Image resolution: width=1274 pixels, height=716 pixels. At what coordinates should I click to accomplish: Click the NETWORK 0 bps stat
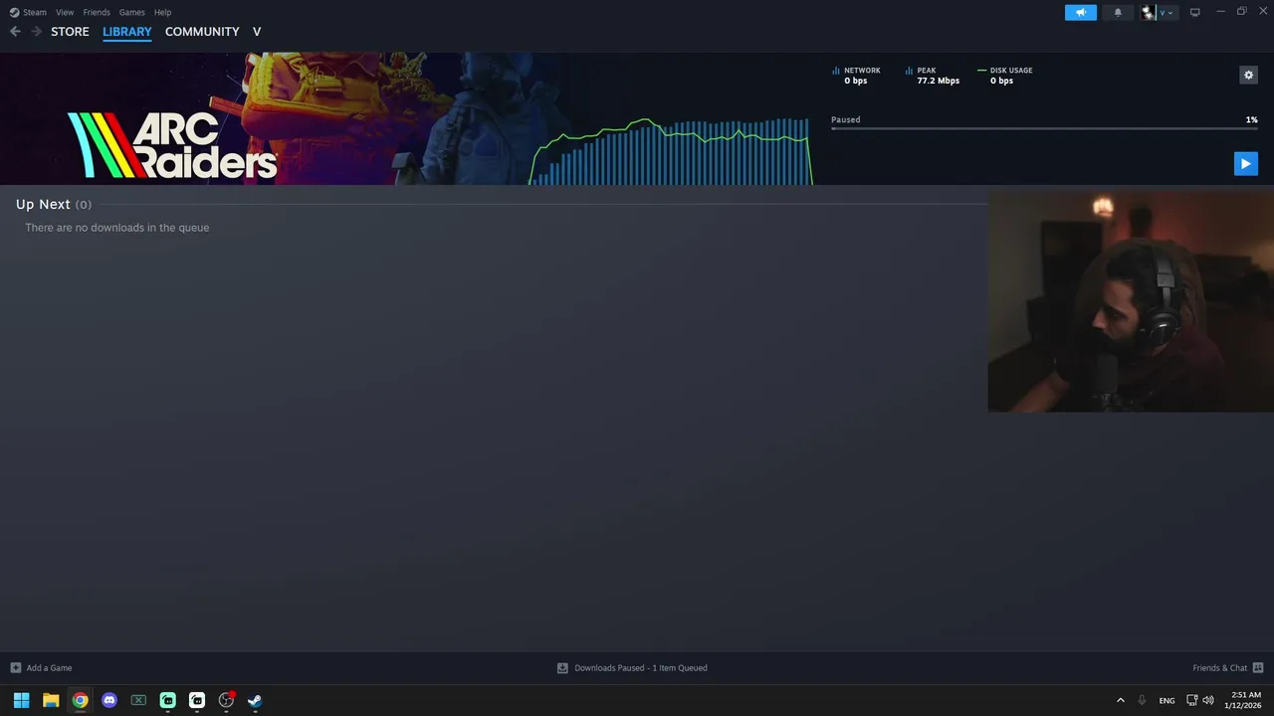pyautogui.click(x=856, y=76)
